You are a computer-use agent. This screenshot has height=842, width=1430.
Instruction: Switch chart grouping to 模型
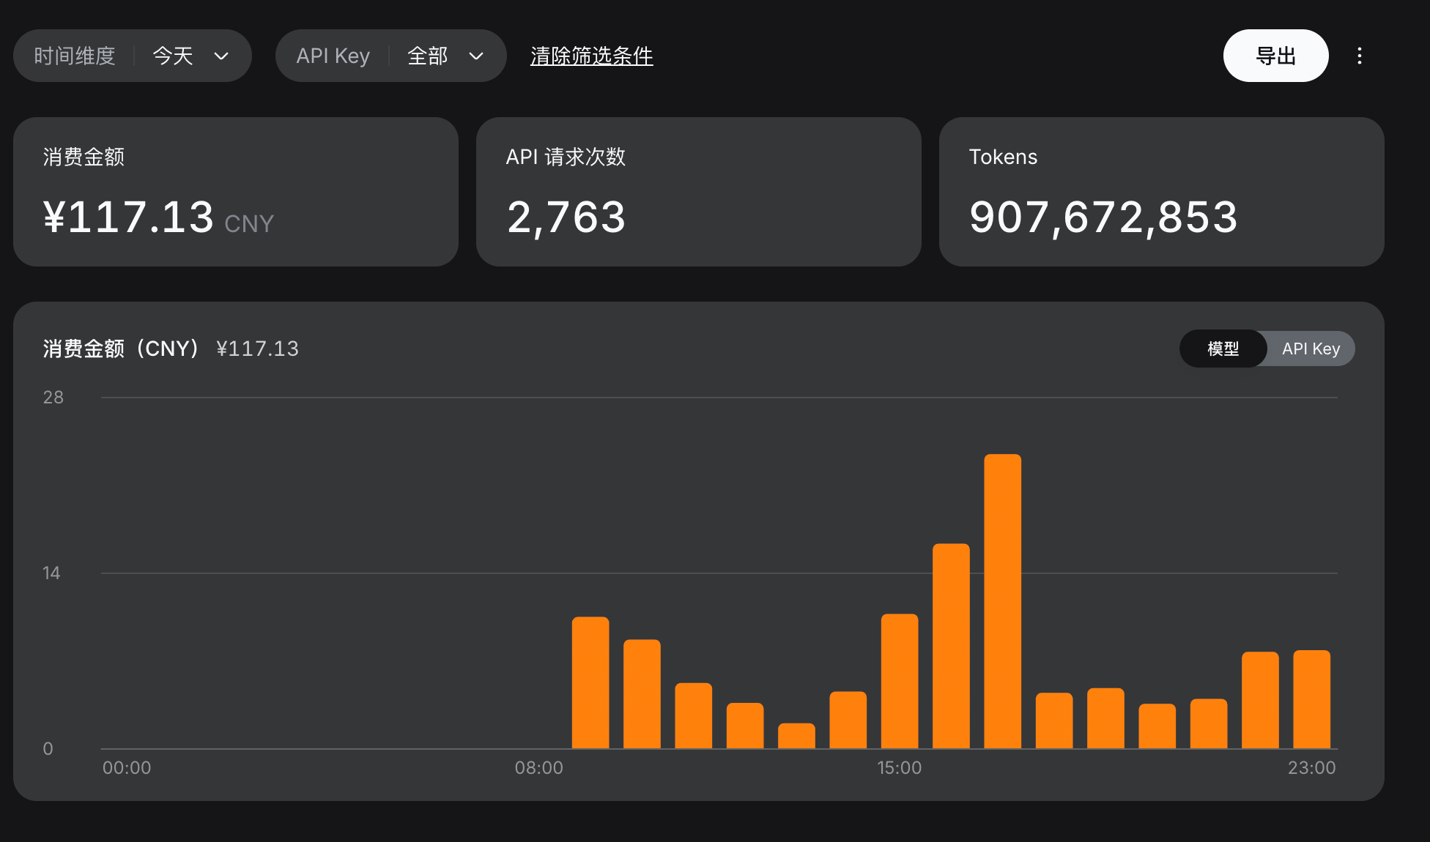pos(1223,349)
